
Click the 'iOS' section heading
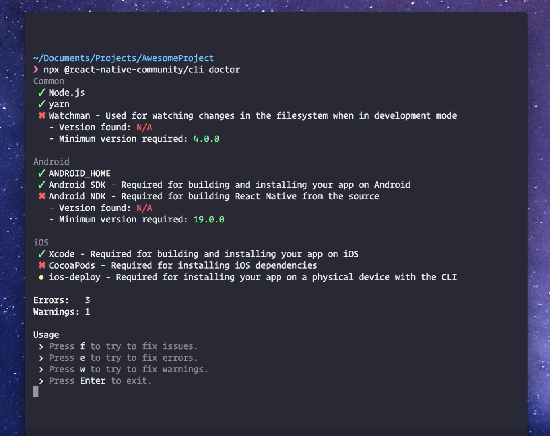41,242
